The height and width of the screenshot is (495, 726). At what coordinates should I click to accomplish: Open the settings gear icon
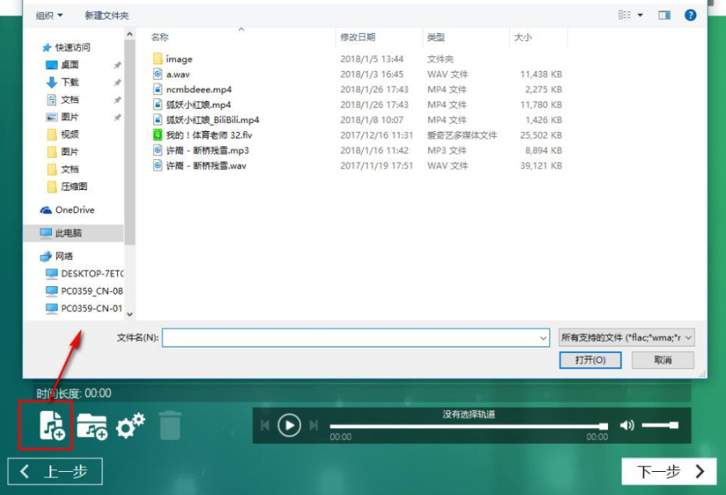(130, 426)
